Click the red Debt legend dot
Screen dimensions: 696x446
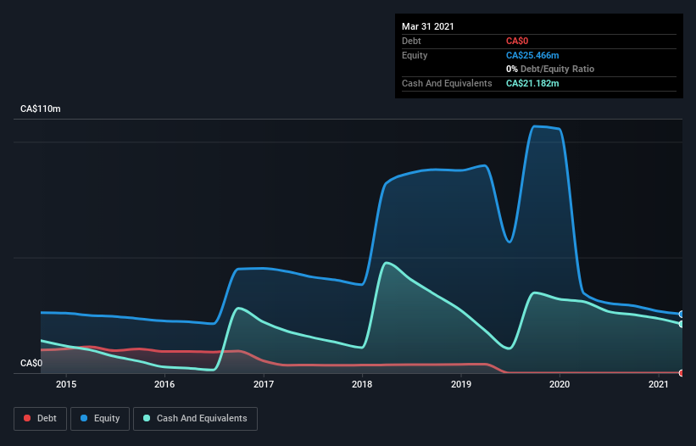[x=27, y=418]
